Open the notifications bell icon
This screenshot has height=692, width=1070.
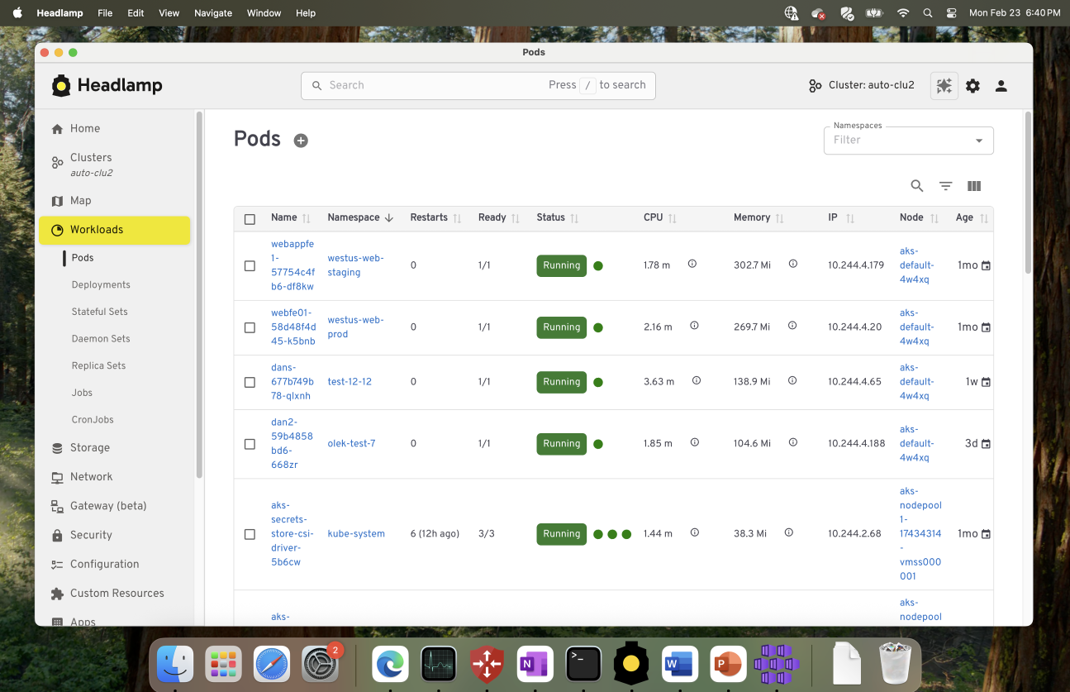click(x=944, y=86)
